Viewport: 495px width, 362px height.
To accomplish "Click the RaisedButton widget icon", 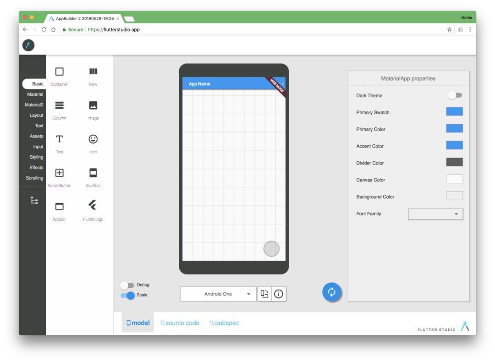I will [59, 173].
